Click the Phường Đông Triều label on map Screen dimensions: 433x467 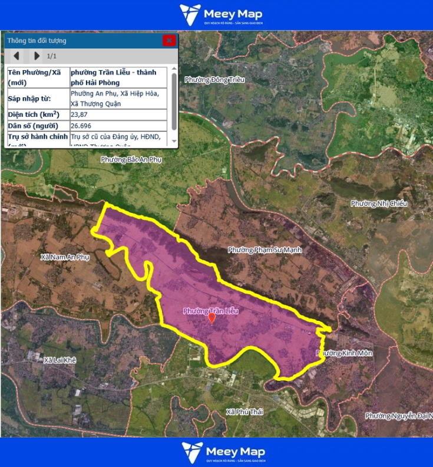(214, 80)
